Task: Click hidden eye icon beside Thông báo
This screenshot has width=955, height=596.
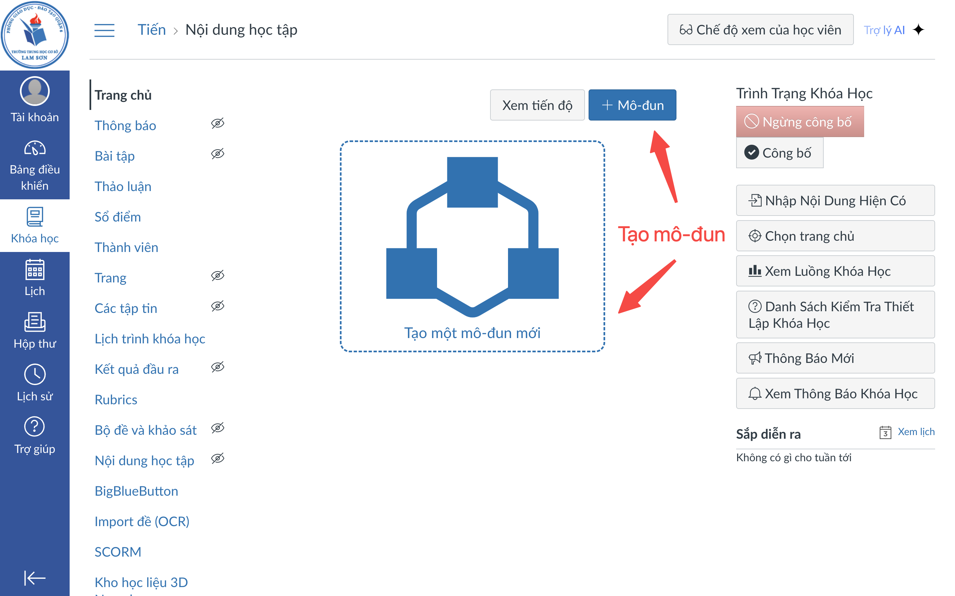Action: (218, 124)
